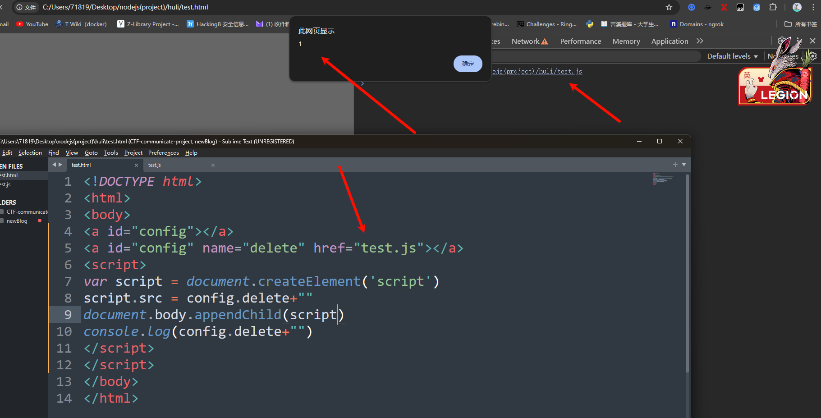Click the editor vertical scrollbar
Screen dimensions: 821x418
click(x=687, y=273)
